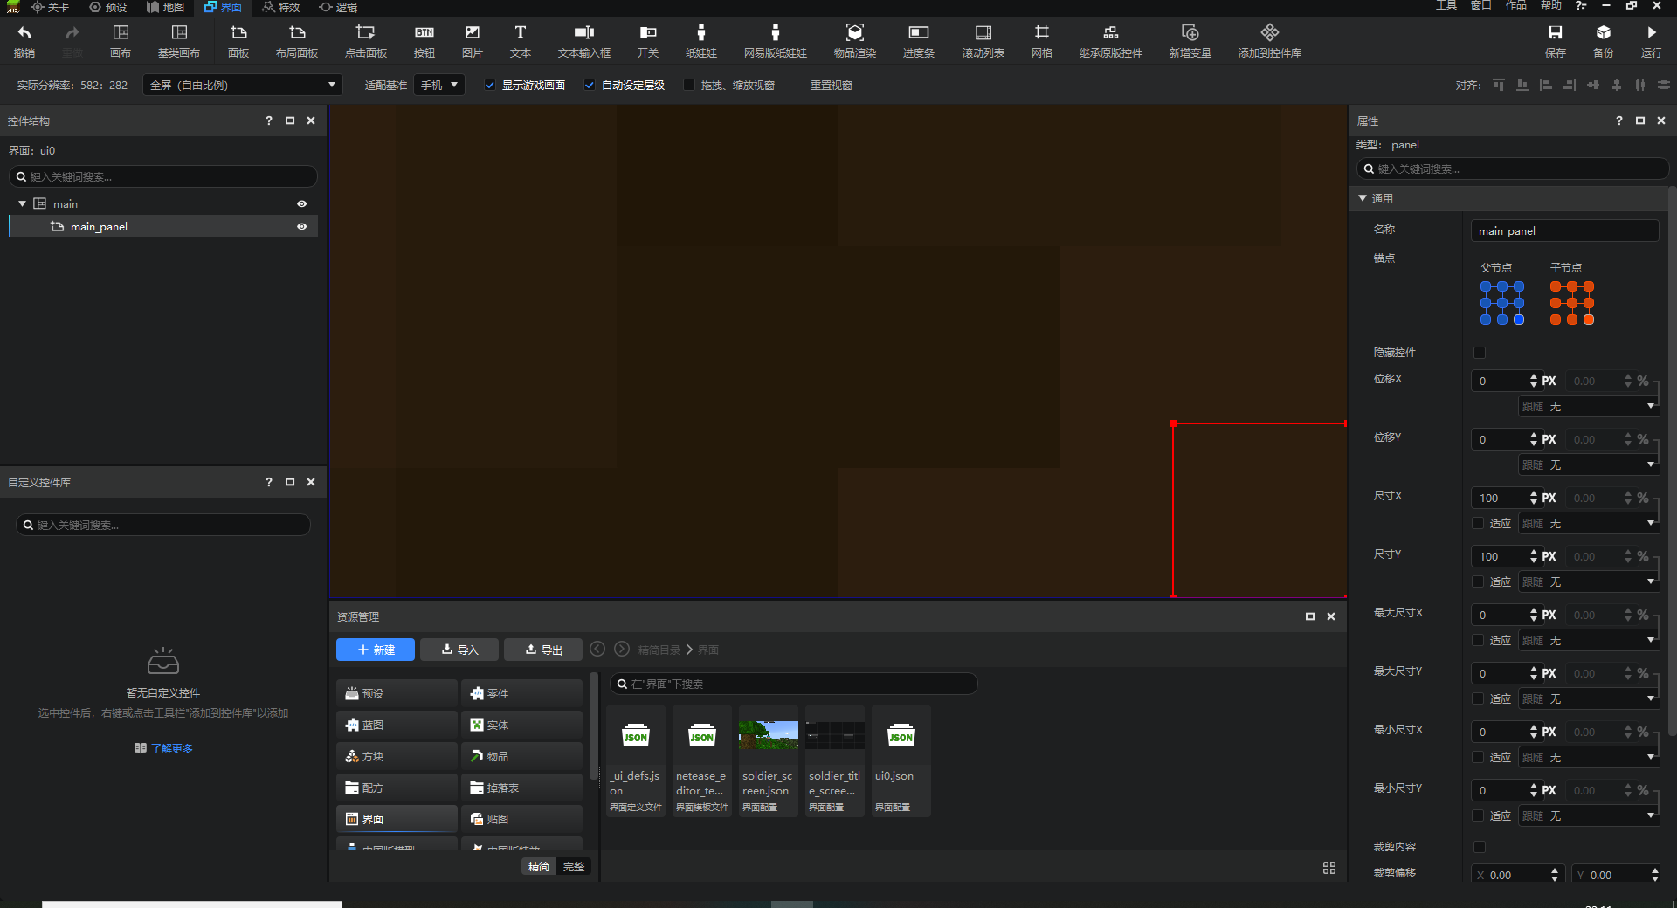Toggle 显示游戏画面 checkbox
Viewport: 1677px width, 908px height.
pos(490,86)
